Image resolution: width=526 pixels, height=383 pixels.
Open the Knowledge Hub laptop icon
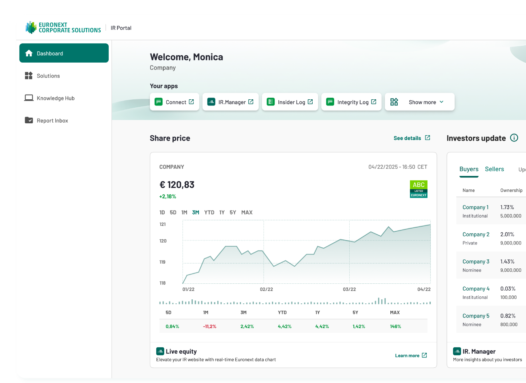(29, 98)
